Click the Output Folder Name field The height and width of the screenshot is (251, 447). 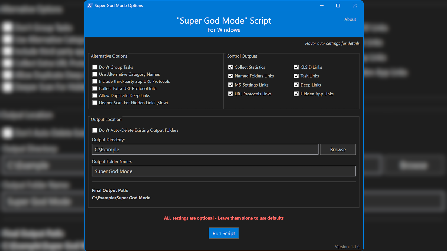point(224,171)
